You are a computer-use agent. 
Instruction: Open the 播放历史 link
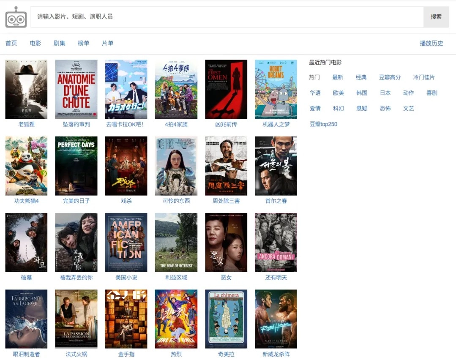coord(431,43)
